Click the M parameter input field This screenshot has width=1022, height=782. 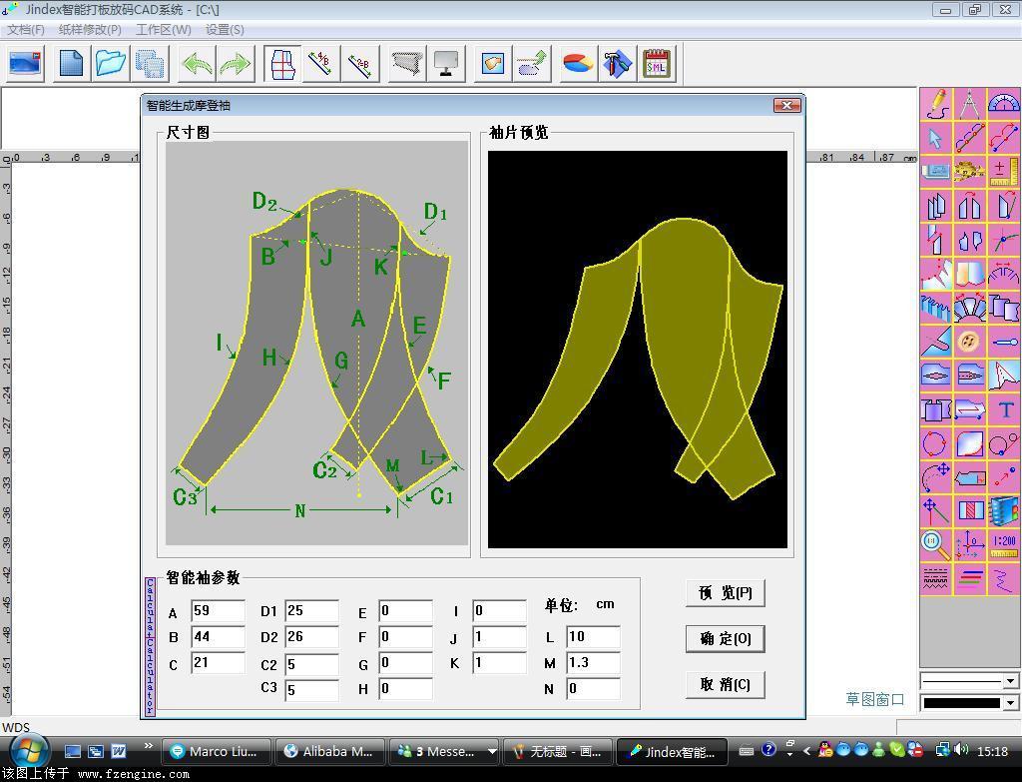click(x=593, y=662)
